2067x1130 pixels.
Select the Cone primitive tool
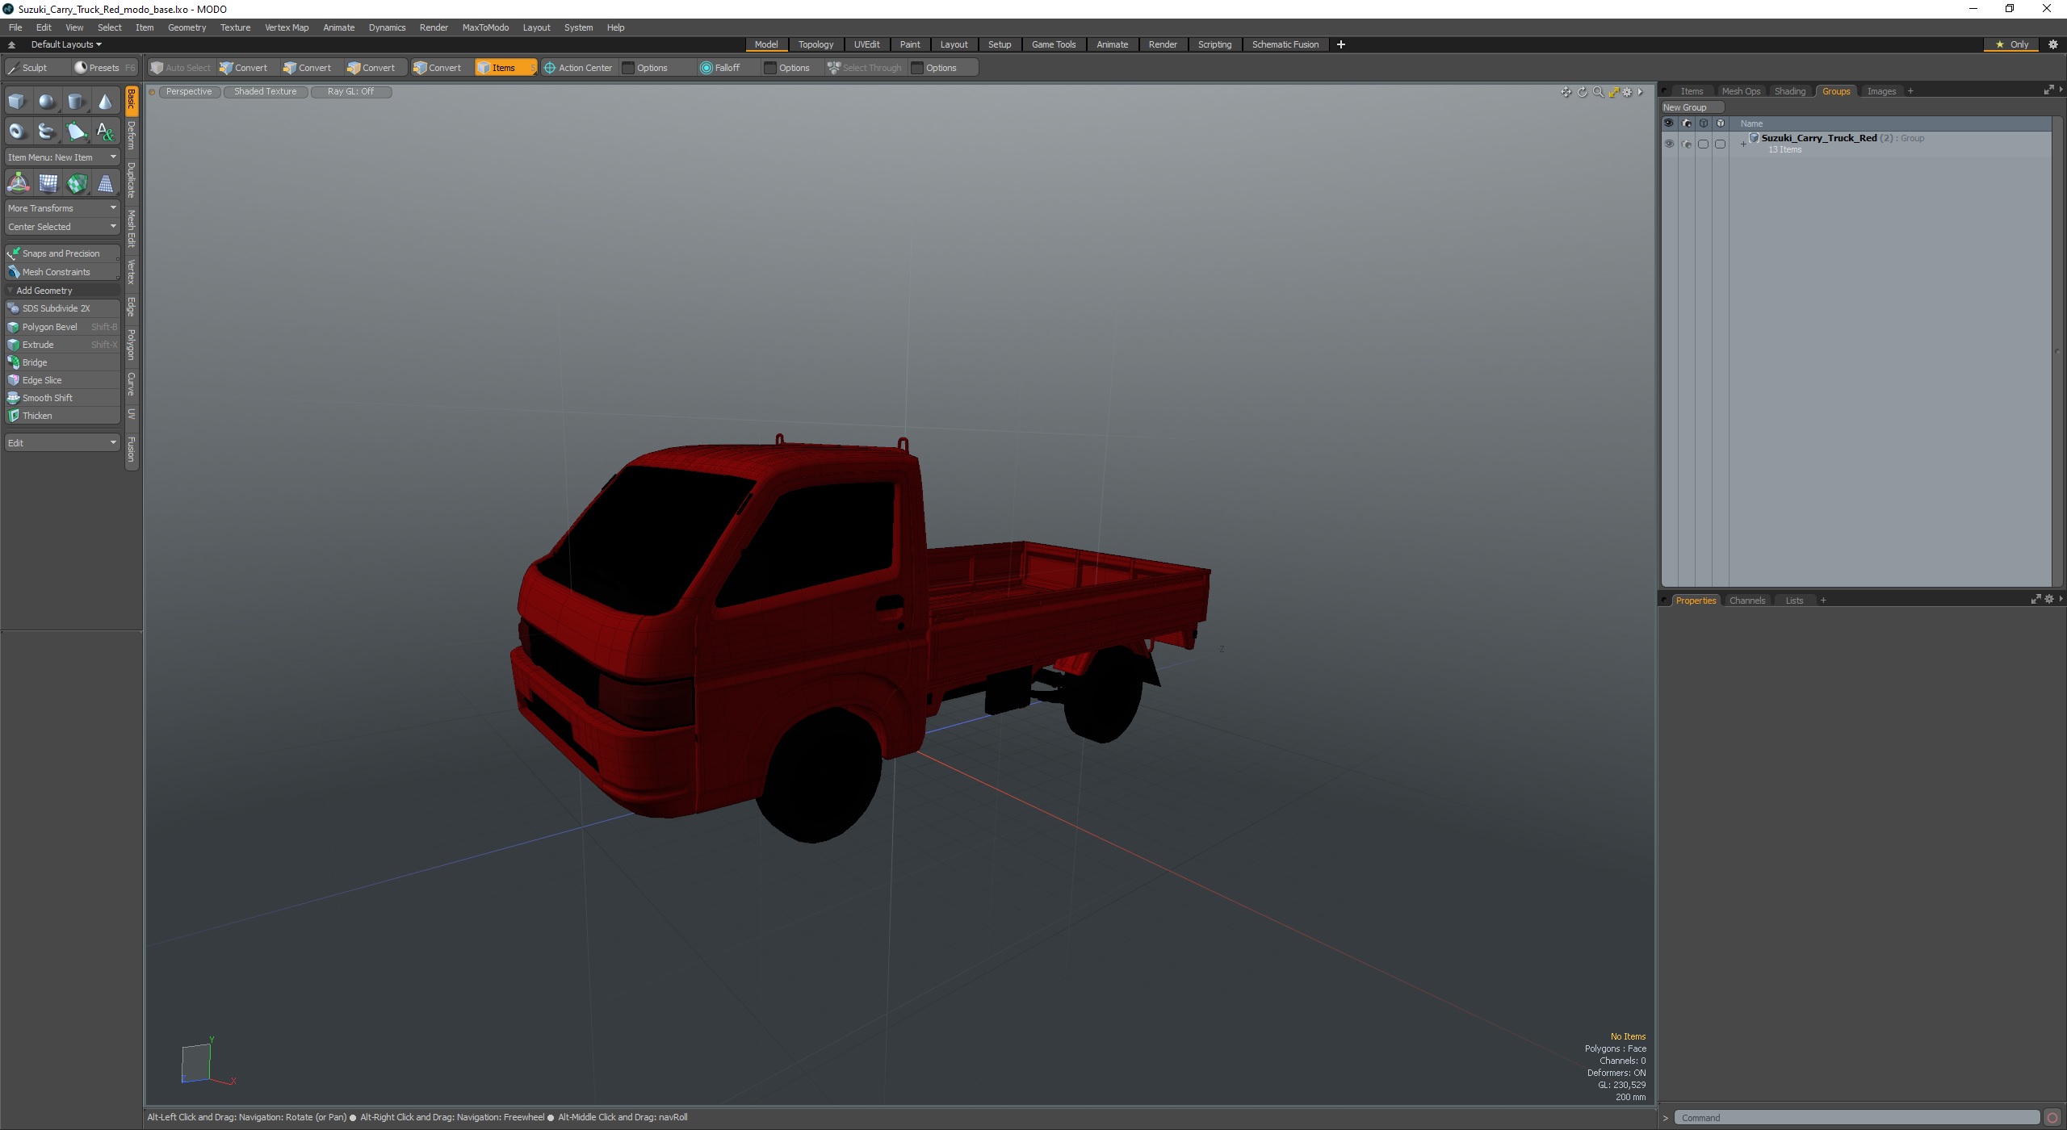(x=105, y=102)
